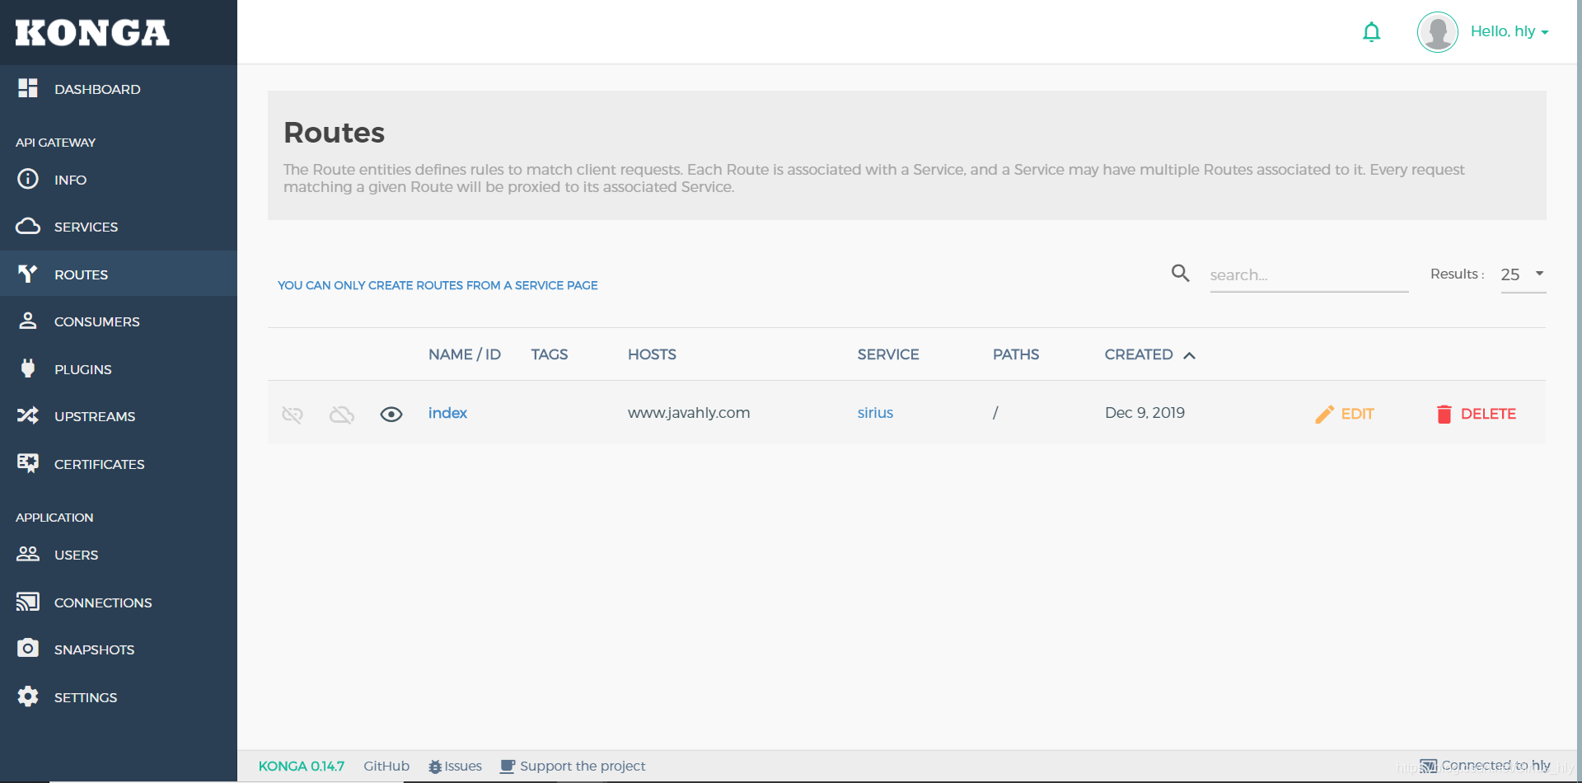The width and height of the screenshot is (1582, 783).
Task: Click the search magnifier icon
Action: [1181, 273]
